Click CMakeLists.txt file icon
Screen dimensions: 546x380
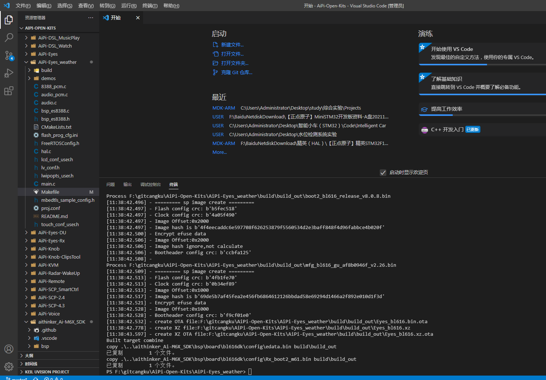pos(36,127)
